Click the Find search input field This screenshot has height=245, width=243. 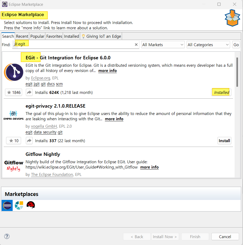tap(76, 45)
